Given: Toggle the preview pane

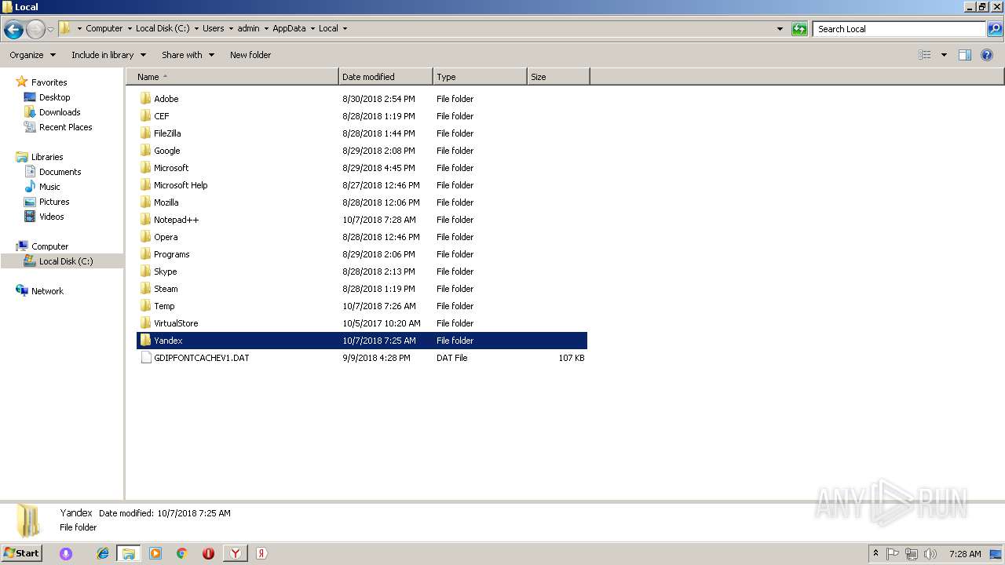Looking at the screenshot, I should [965, 55].
